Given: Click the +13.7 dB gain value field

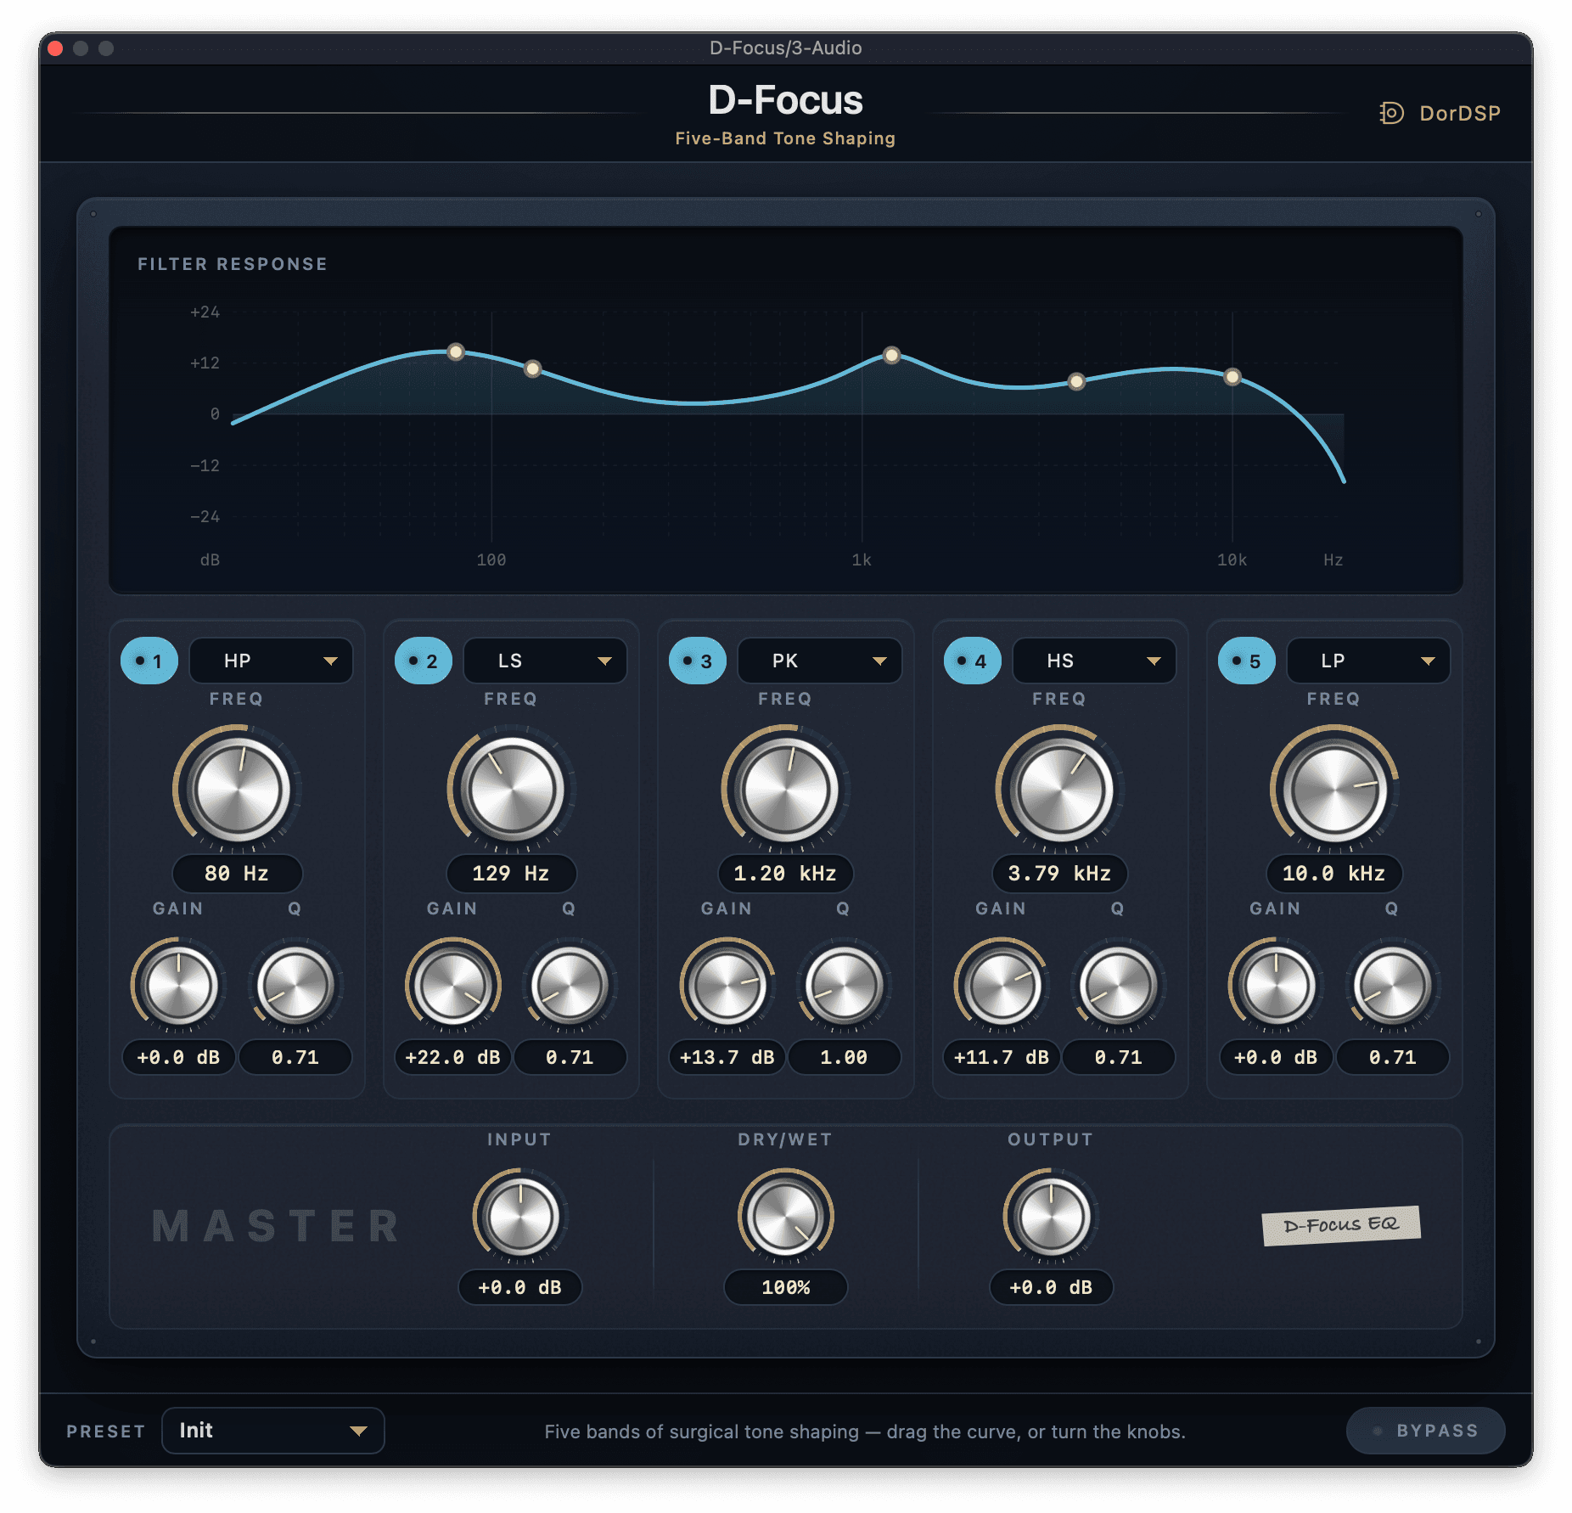Looking at the screenshot, I should click(727, 1057).
